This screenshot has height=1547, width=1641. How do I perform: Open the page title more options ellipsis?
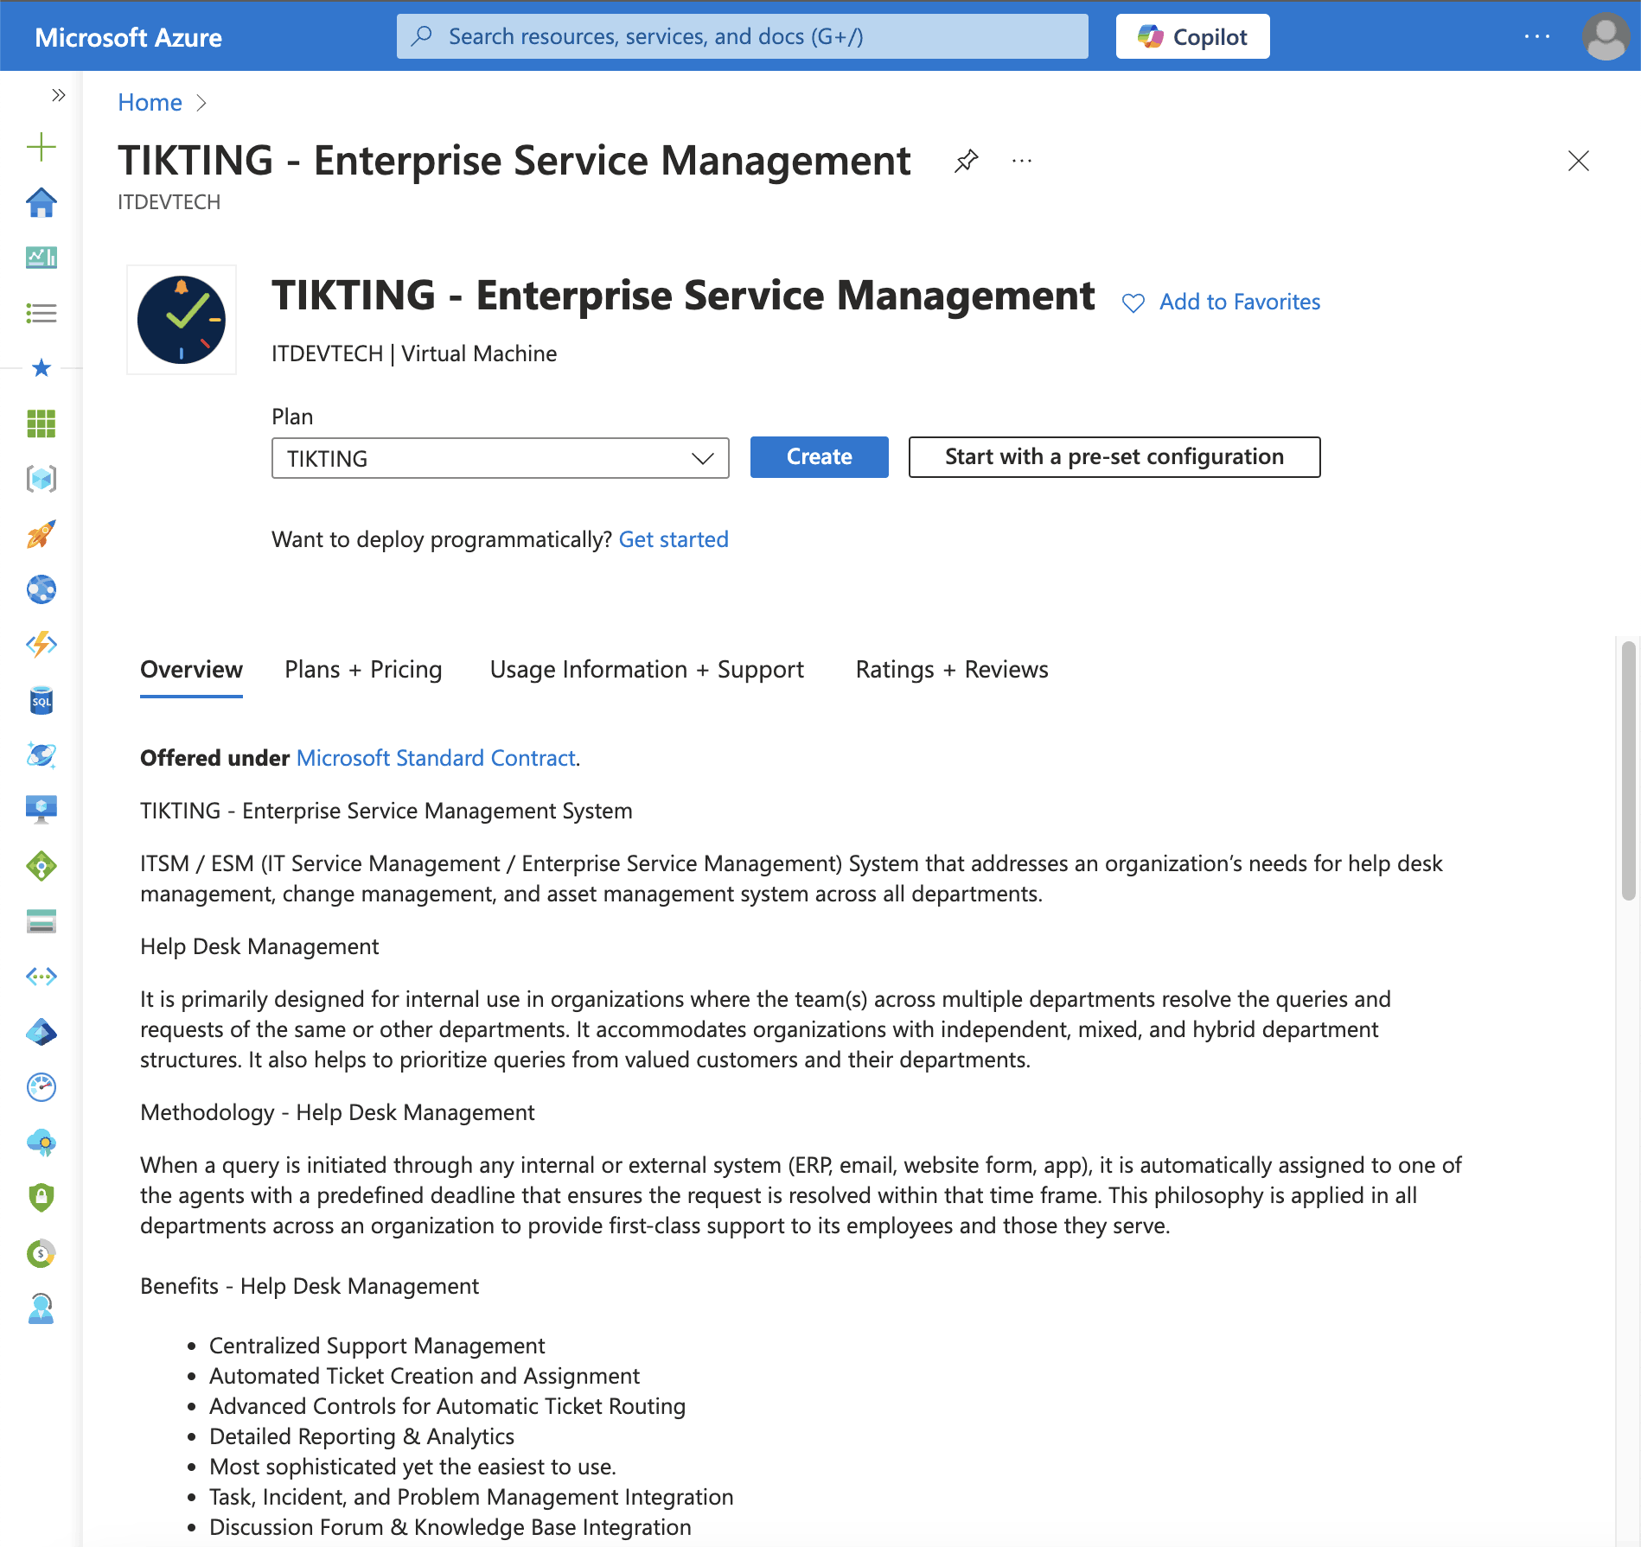coord(1022,161)
